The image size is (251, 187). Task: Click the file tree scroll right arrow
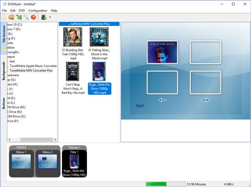pos(55,140)
